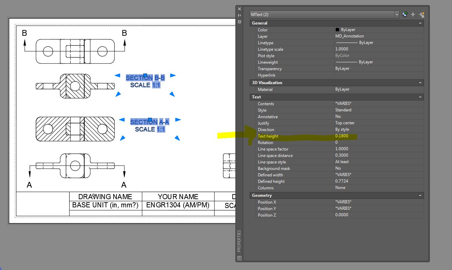This screenshot has width=452, height=270.
Task: Collapse the 3D Visualization section
Action: [x=421, y=83]
